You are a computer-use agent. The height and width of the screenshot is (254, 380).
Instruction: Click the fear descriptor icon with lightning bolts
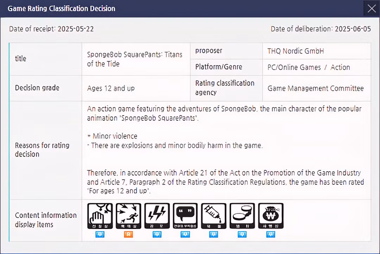tap(157, 216)
